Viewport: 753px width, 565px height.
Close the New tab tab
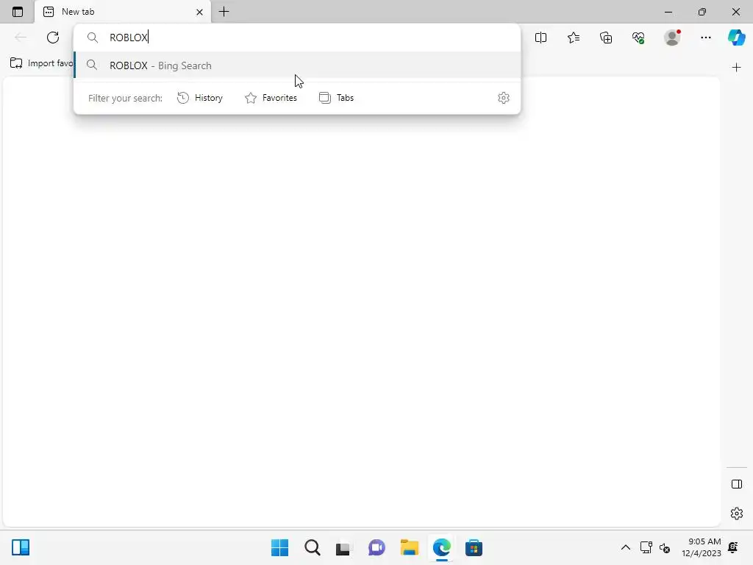[x=200, y=12]
